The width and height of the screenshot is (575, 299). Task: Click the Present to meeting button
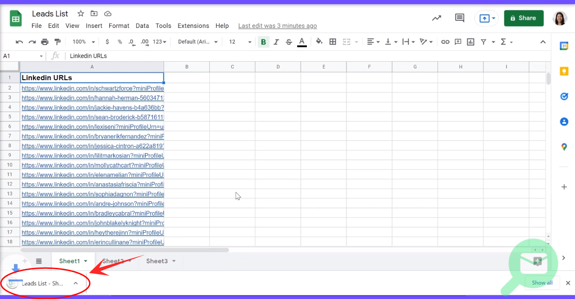[x=486, y=18]
